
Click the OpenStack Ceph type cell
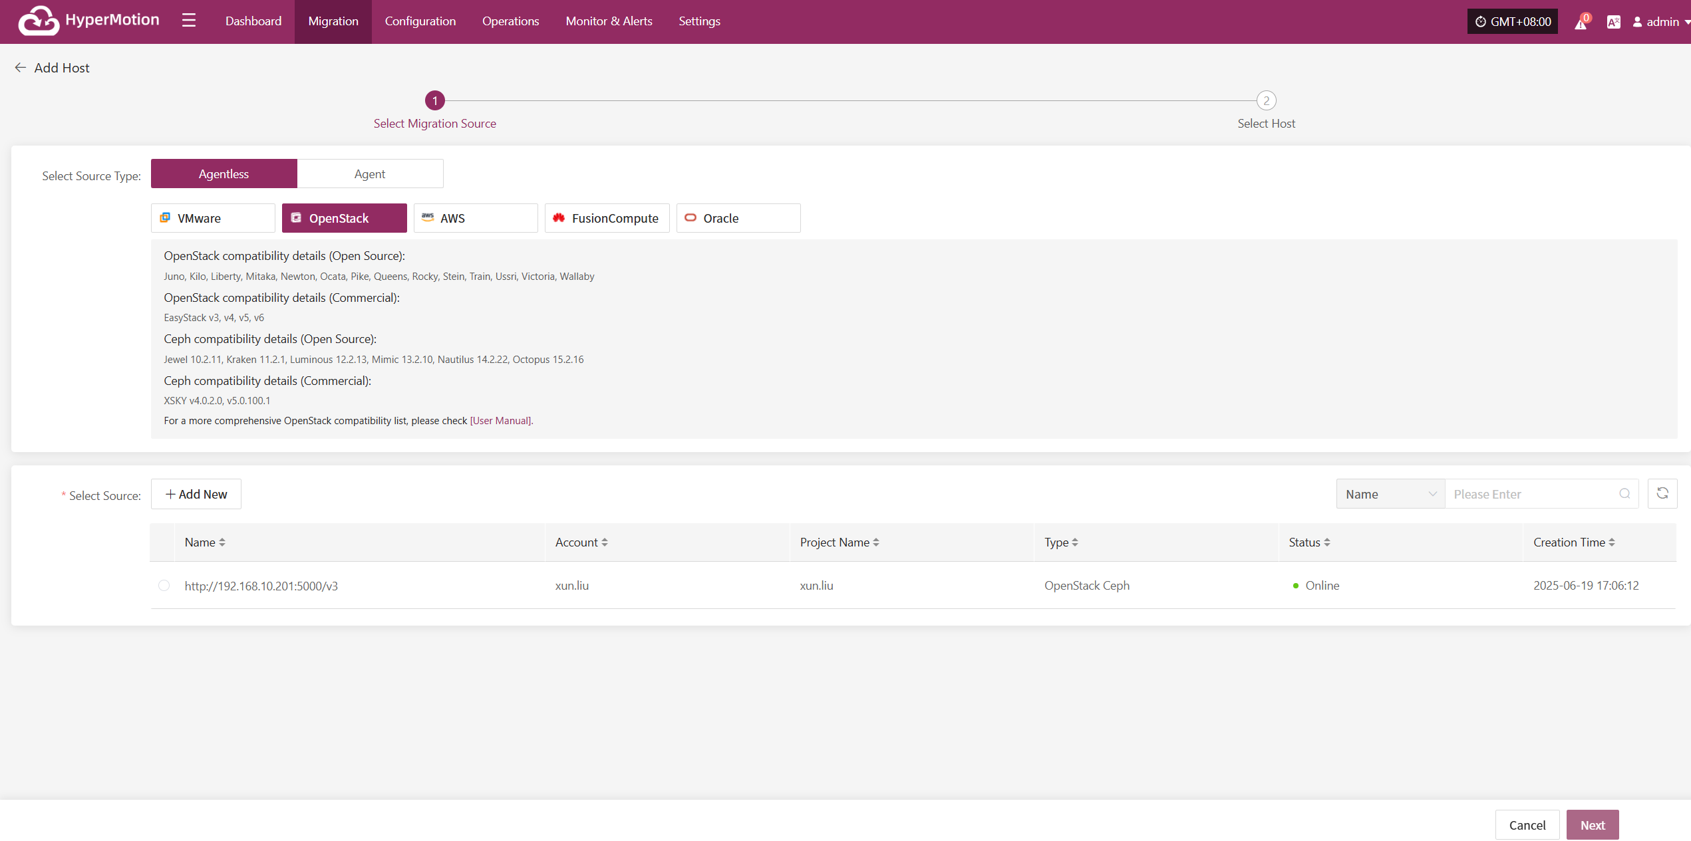(1087, 586)
